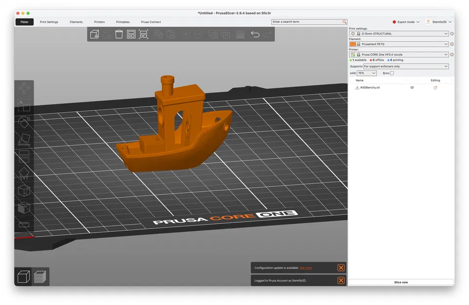
Task: Open the Rotate tool
Action: (x=24, y=122)
